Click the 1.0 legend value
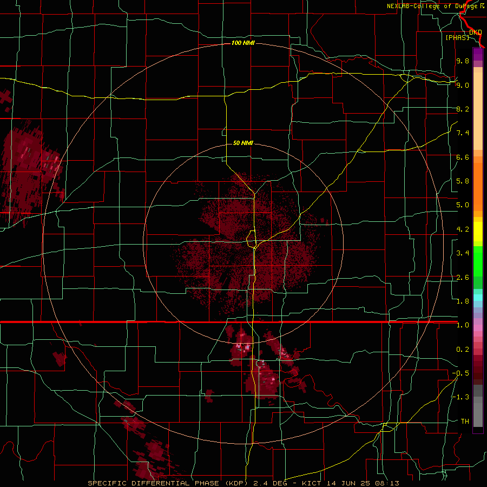 463,325
